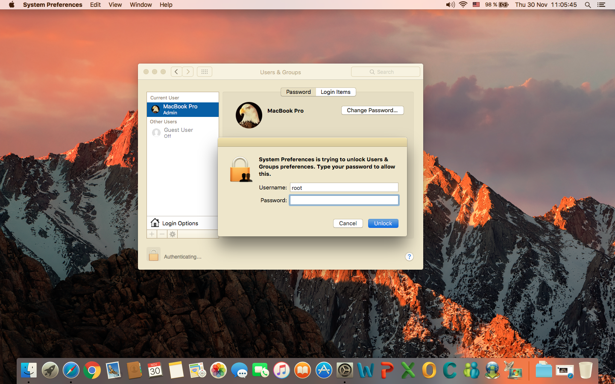The width and height of the screenshot is (615, 384).
Task: Switch to the Password tab
Action: click(x=299, y=92)
